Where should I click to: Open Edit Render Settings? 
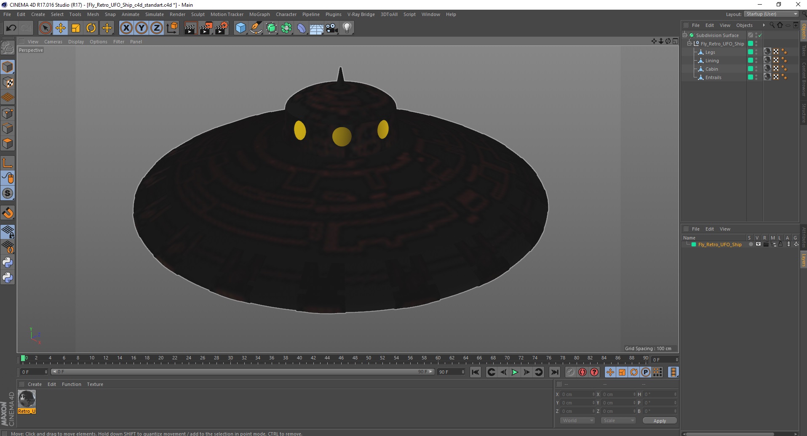221,28
